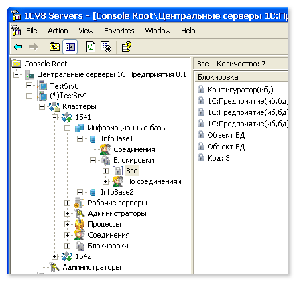Collapse the InfoBase1 node
Screen dimensions: 295x281
click(80, 138)
